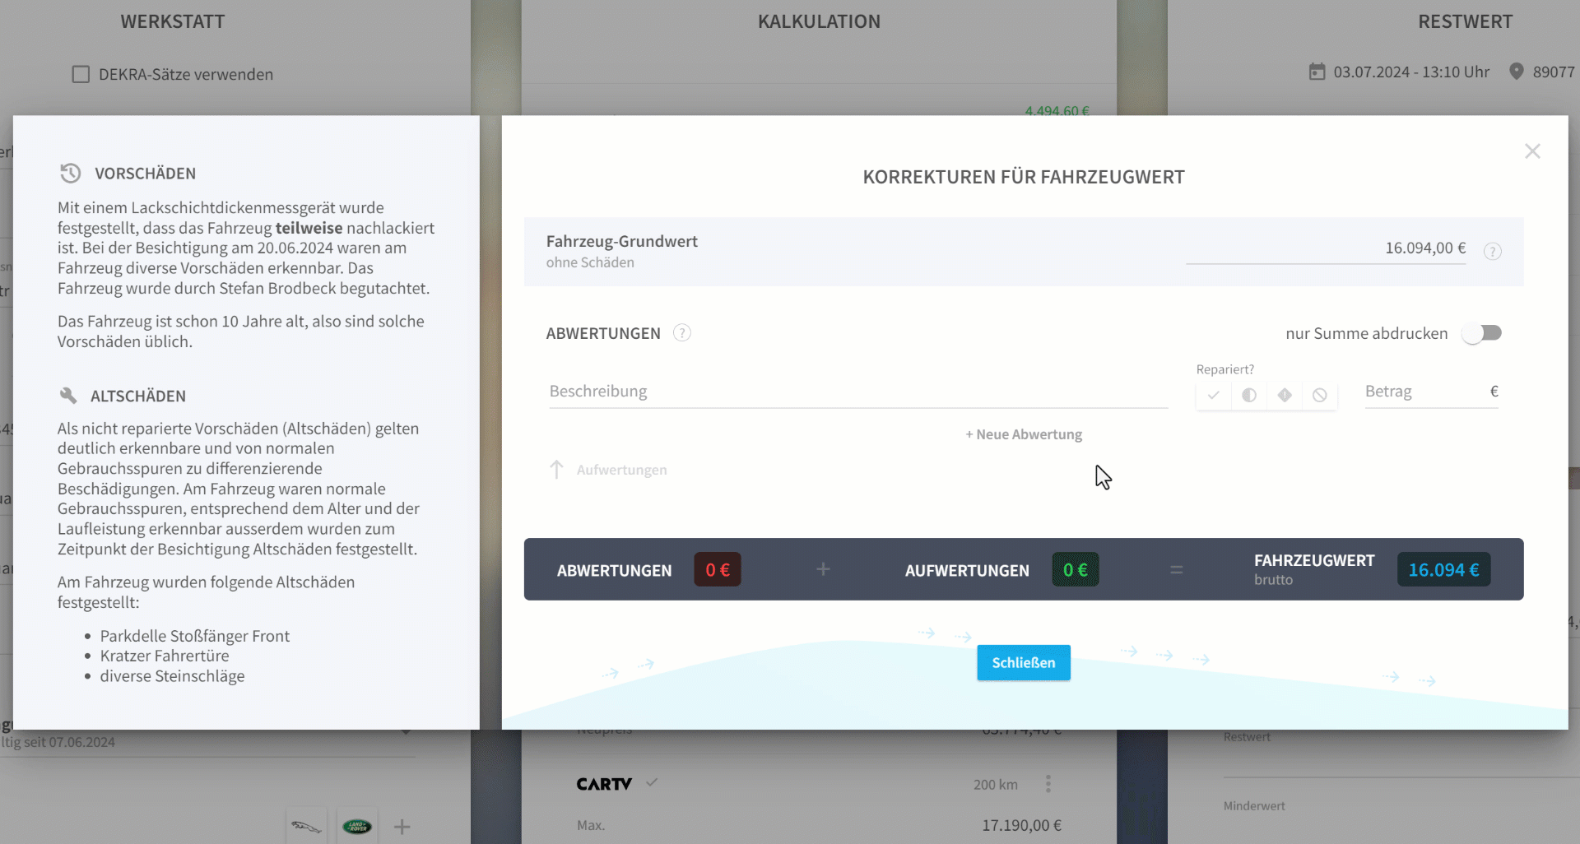Click the Parkdelle Stoßfänger Front list item
Viewport: 1580px width, 844px height.
(195, 636)
